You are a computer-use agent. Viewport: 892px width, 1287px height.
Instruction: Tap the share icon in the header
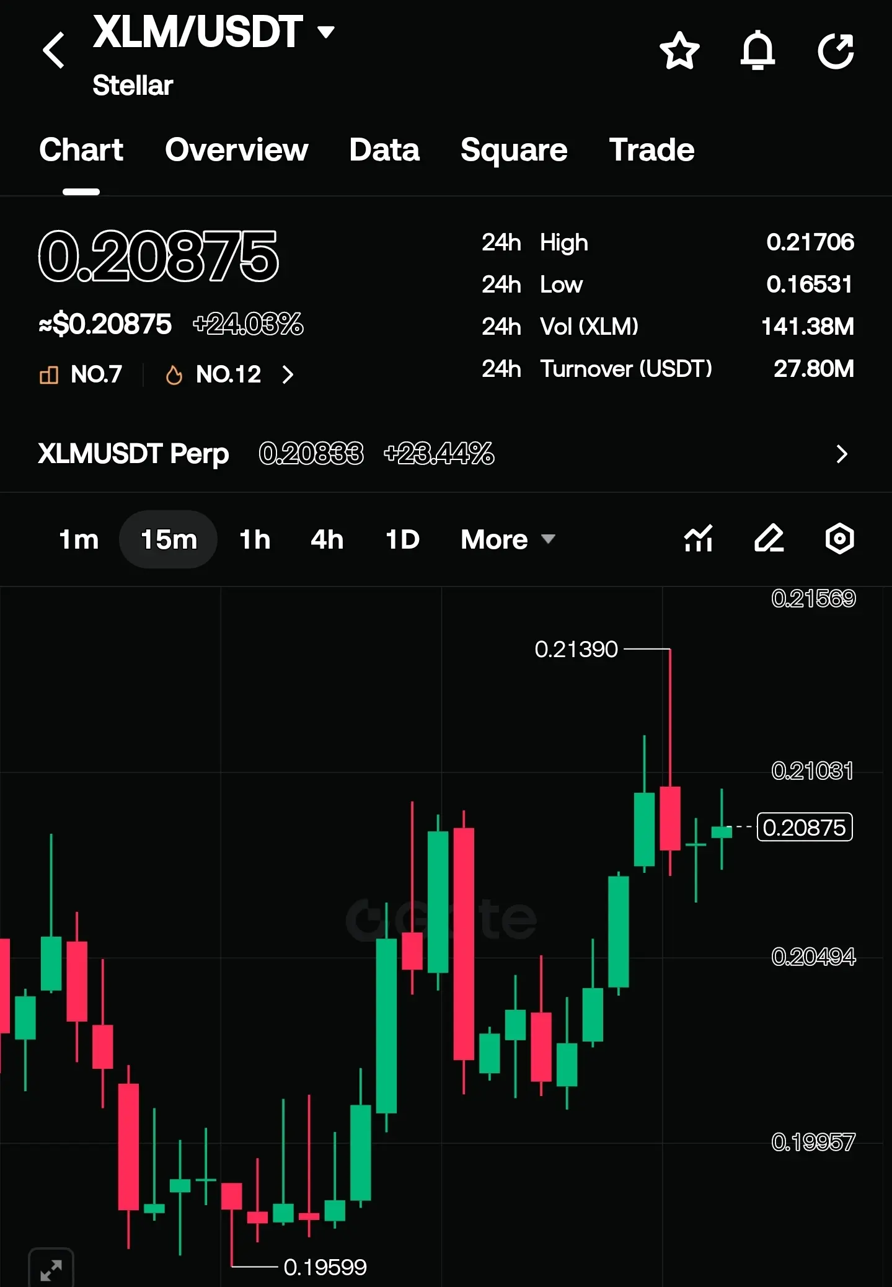[836, 51]
